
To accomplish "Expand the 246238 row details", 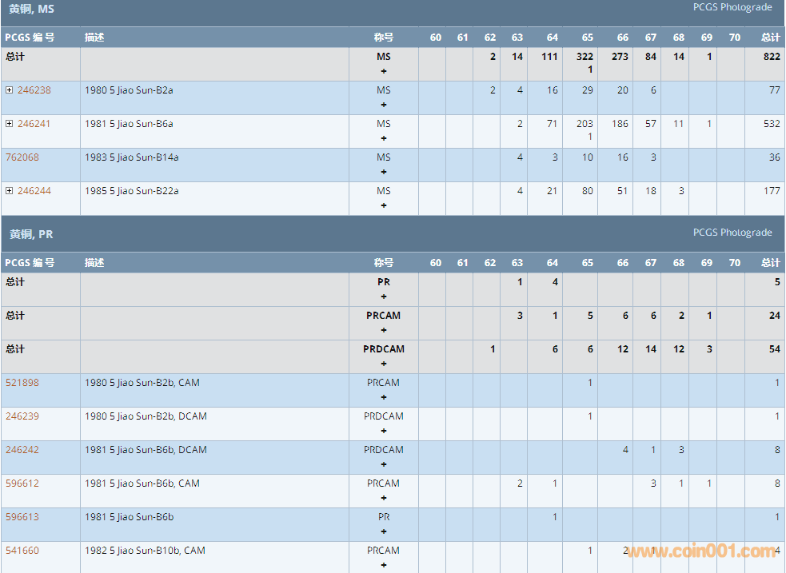I will [10, 90].
